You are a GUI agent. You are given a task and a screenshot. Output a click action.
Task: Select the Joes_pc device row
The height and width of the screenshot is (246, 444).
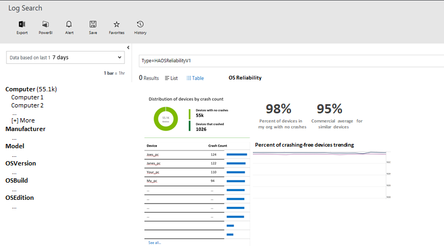coord(152,154)
